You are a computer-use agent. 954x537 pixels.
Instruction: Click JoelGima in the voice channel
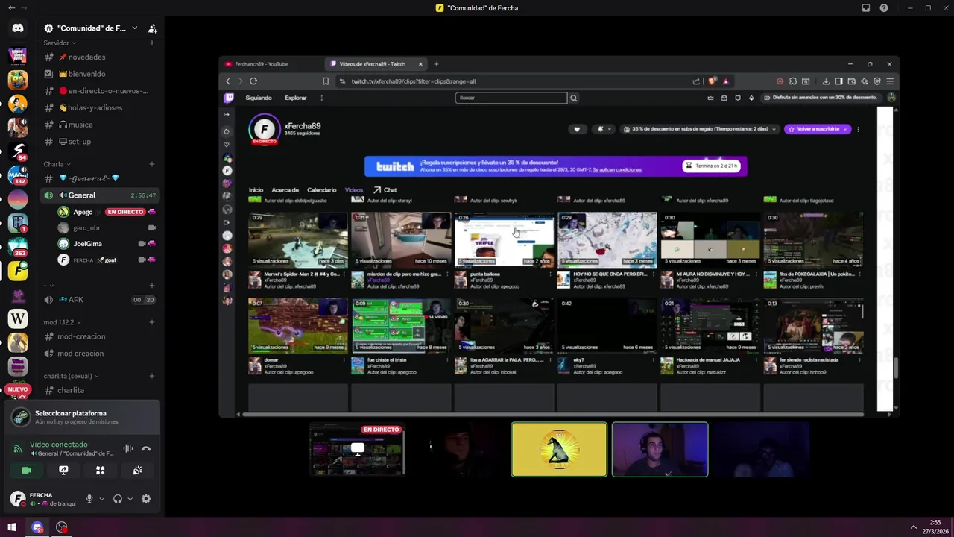pos(87,244)
